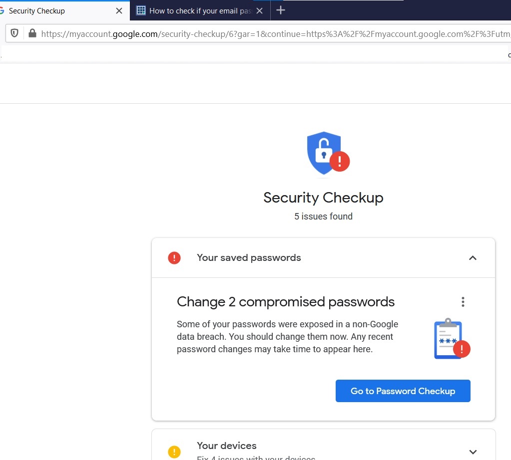Close the Security Checkup tab
Screen dimensions: 511x460
pos(119,11)
